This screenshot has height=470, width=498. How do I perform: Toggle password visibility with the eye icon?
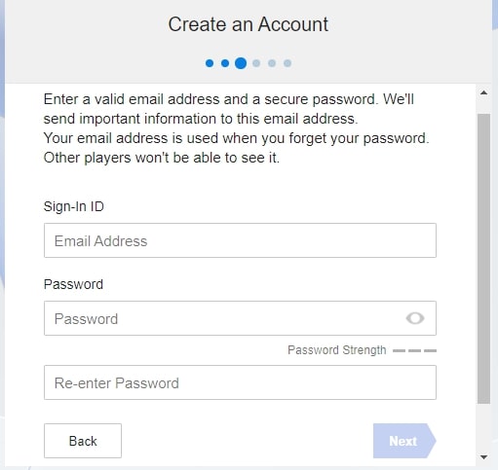415,318
